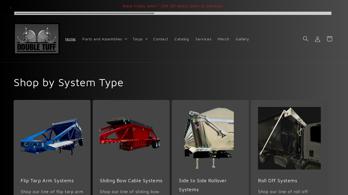This screenshot has width=348, height=195.
Task: Open the Merch page
Action: pyautogui.click(x=223, y=39)
